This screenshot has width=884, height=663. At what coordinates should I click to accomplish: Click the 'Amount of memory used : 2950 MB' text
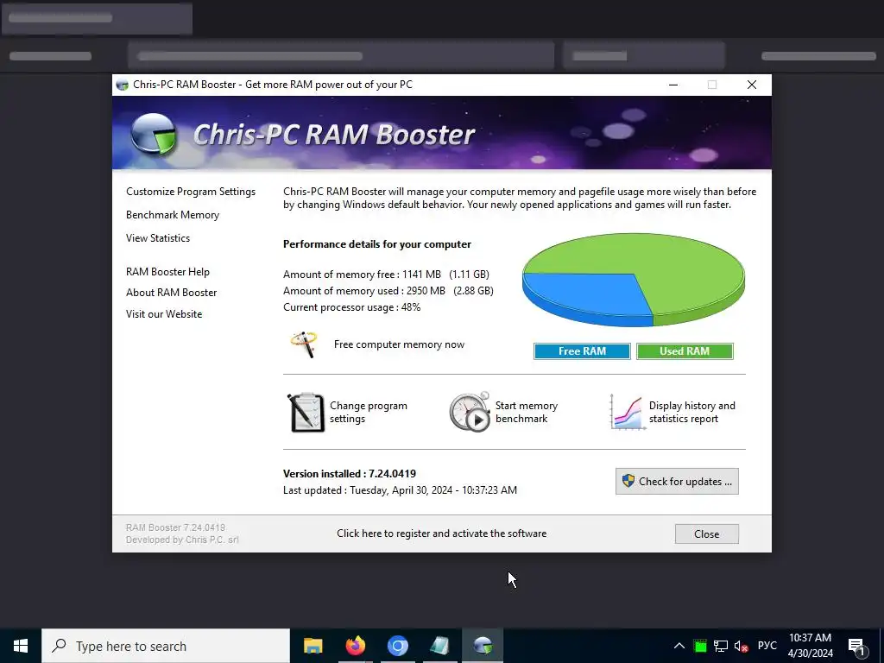[364, 291]
